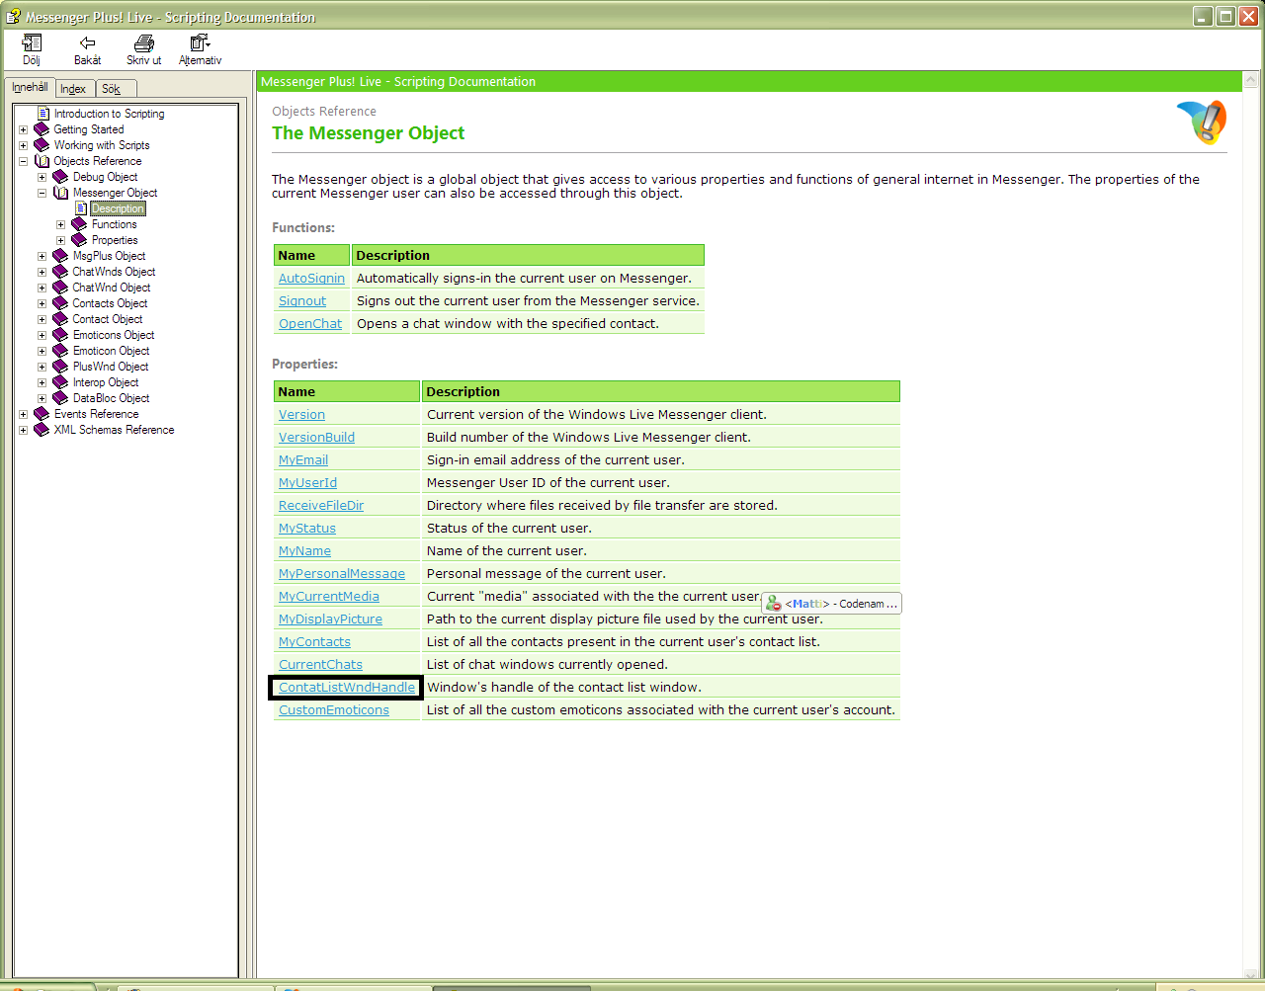Go back with the Bakåt arrow icon

(x=87, y=42)
